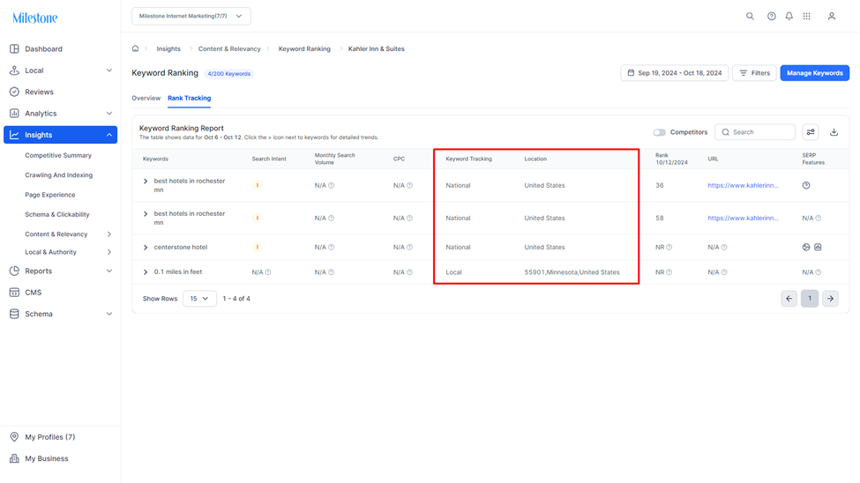Click the 4/200 Keywords badge
This screenshot has height=483, width=860.
(x=228, y=73)
